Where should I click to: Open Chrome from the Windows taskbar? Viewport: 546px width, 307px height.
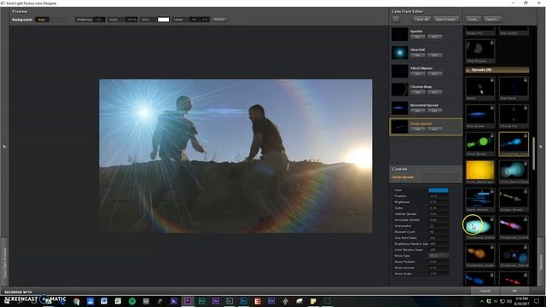[76, 301]
